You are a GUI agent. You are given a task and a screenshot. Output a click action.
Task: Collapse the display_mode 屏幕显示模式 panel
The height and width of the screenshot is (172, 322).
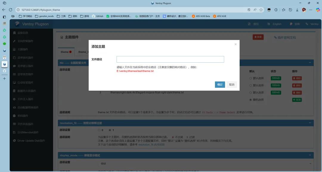310,155
